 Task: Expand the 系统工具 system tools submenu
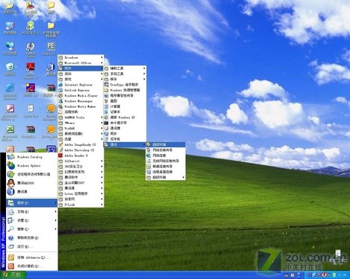(x=125, y=74)
